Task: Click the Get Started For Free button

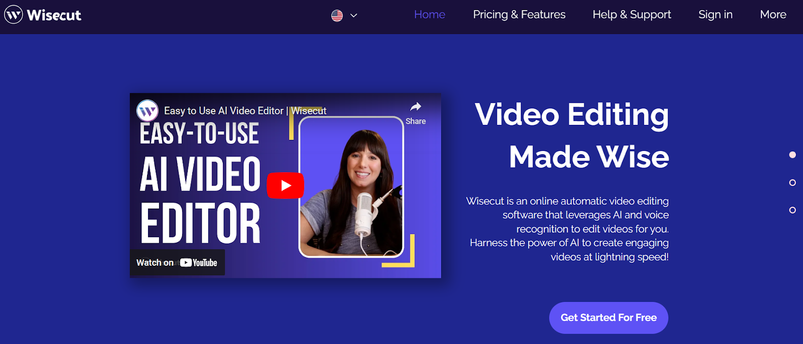Action: coord(608,317)
